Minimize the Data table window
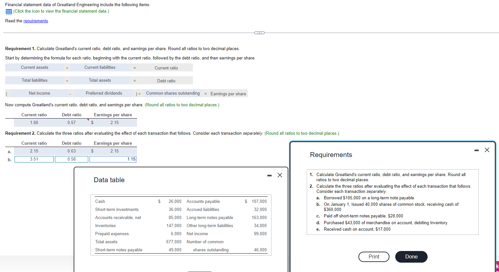The image size is (499, 272). pos(269,175)
